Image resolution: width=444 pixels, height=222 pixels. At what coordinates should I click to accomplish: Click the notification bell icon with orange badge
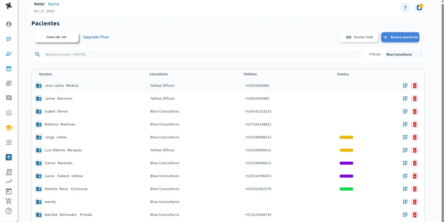tap(419, 7)
